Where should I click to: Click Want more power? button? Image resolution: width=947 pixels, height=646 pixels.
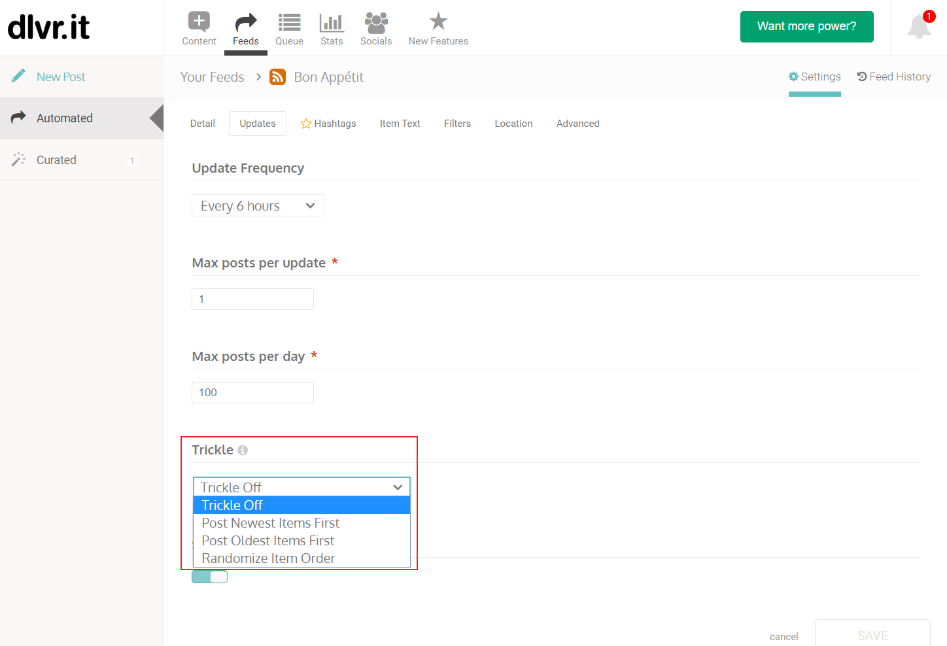[807, 27]
